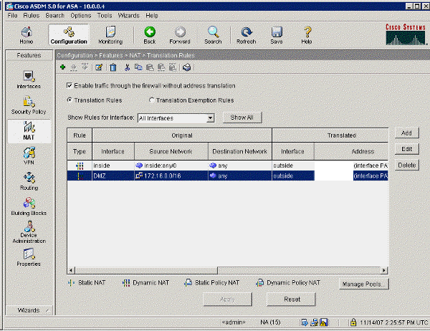Screen dimensions: 430x331
Task: Select Translation Rules radio button
Action: pyautogui.click(x=70, y=100)
